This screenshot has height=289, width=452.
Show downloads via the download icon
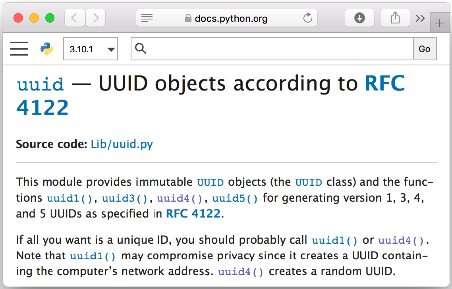[359, 18]
